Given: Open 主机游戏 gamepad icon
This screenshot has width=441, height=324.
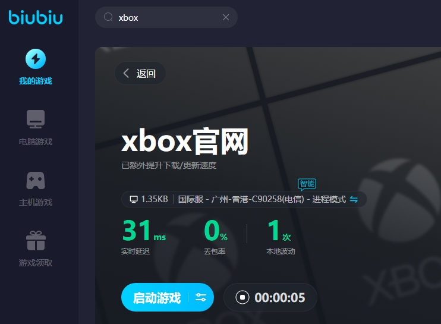Looking at the screenshot, I should 36,180.
